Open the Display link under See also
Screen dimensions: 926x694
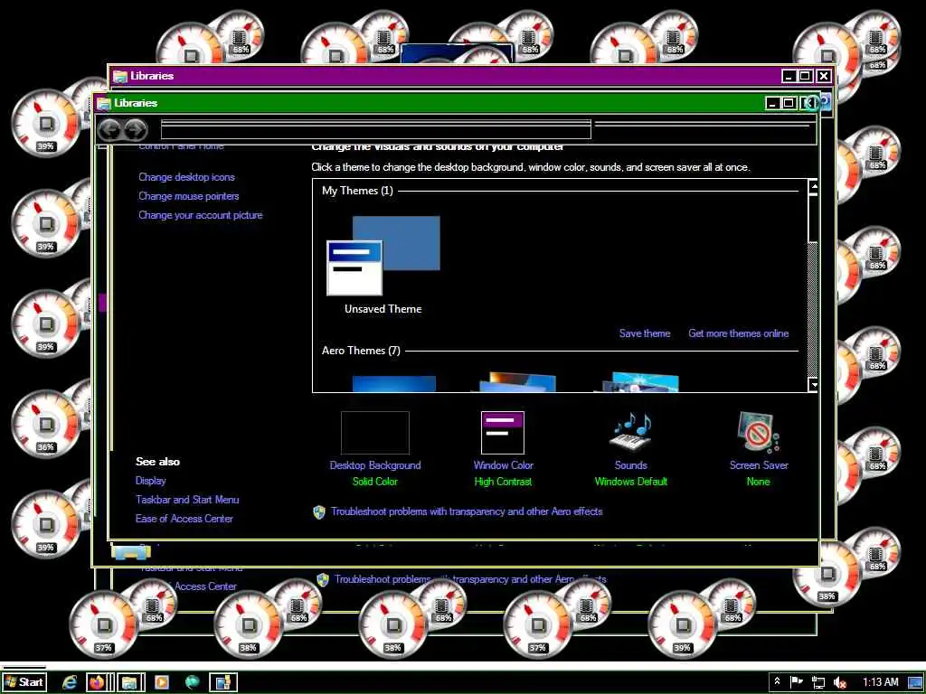coord(151,481)
